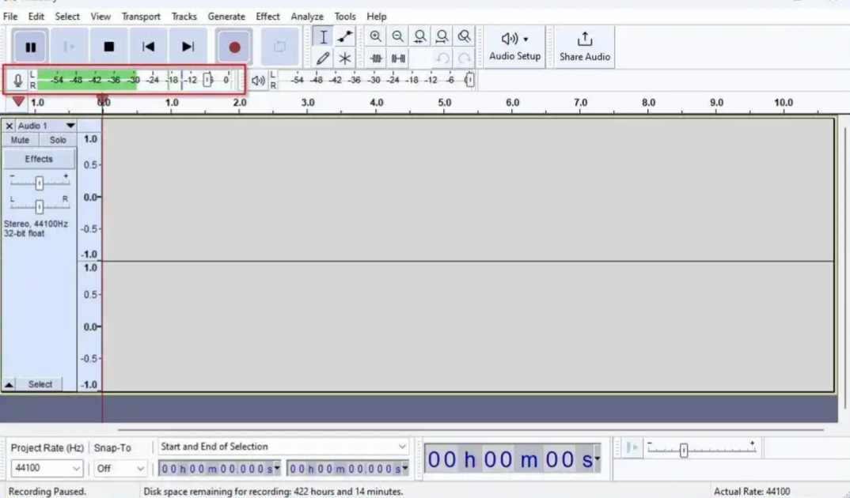Click the Audio 1 gain slider
The width and height of the screenshot is (850, 498).
[39, 183]
